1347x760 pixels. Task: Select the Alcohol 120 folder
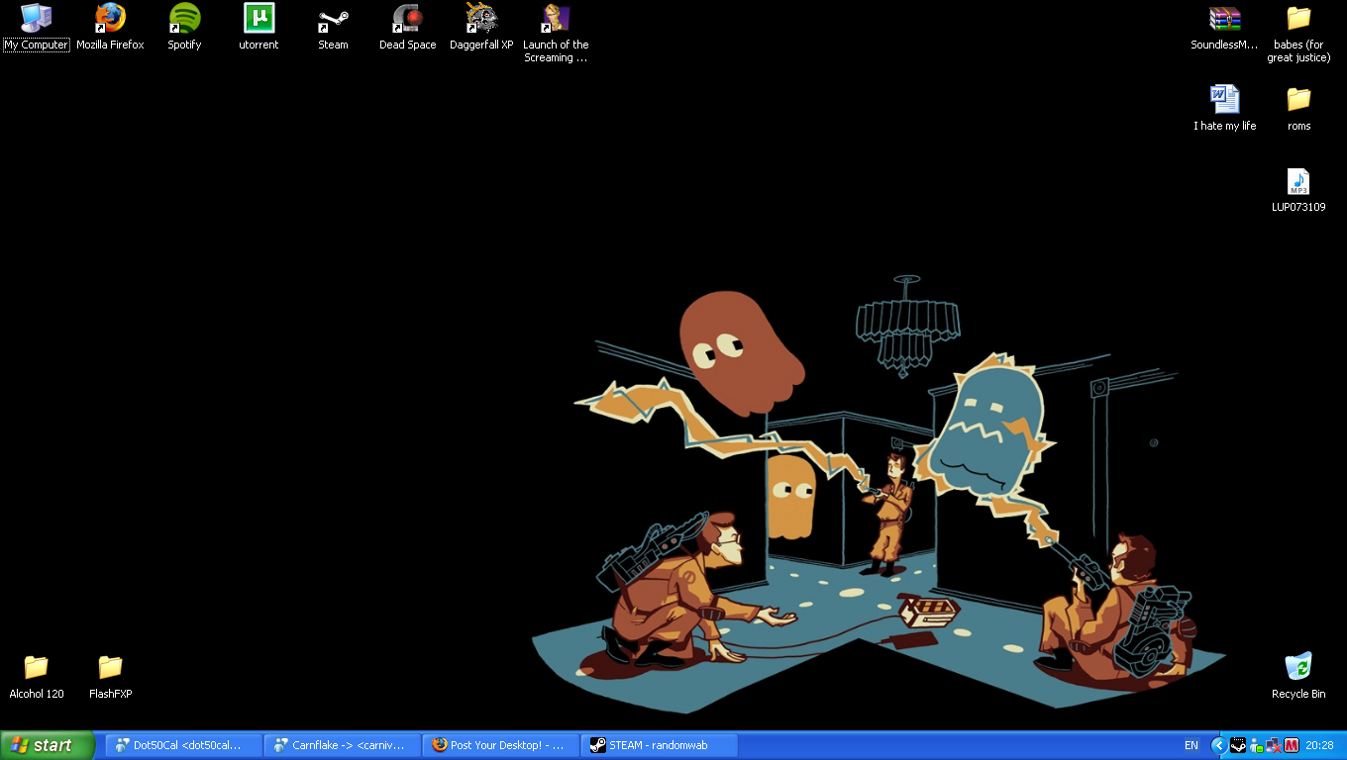coord(37,667)
